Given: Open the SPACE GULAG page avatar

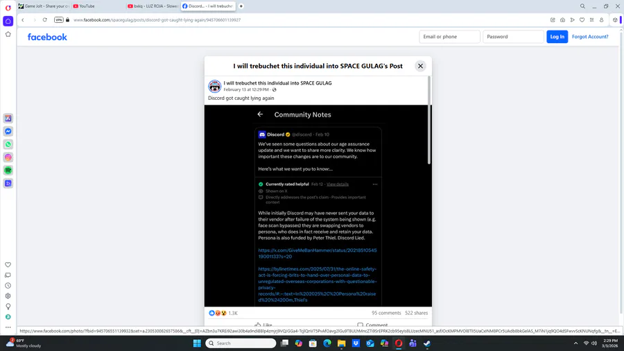Looking at the screenshot, I should (x=214, y=86).
